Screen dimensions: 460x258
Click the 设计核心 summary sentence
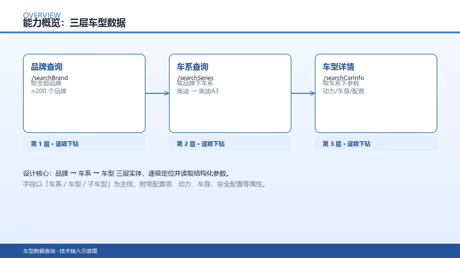point(126,173)
